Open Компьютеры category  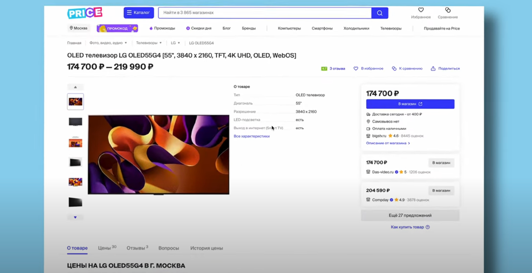[x=289, y=28]
